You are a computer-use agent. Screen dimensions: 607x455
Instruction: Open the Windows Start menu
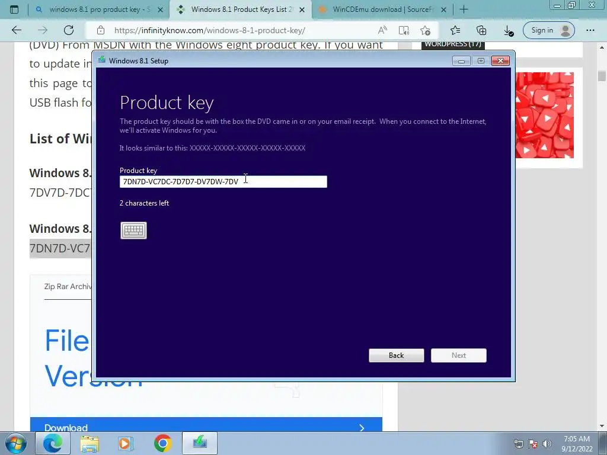point(16,443)
